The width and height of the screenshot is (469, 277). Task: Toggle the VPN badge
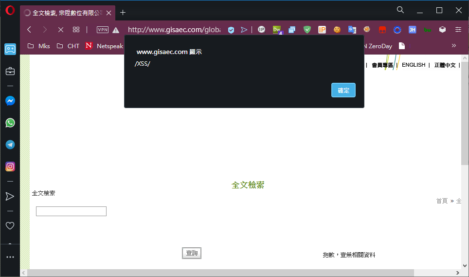pos(103,30)
